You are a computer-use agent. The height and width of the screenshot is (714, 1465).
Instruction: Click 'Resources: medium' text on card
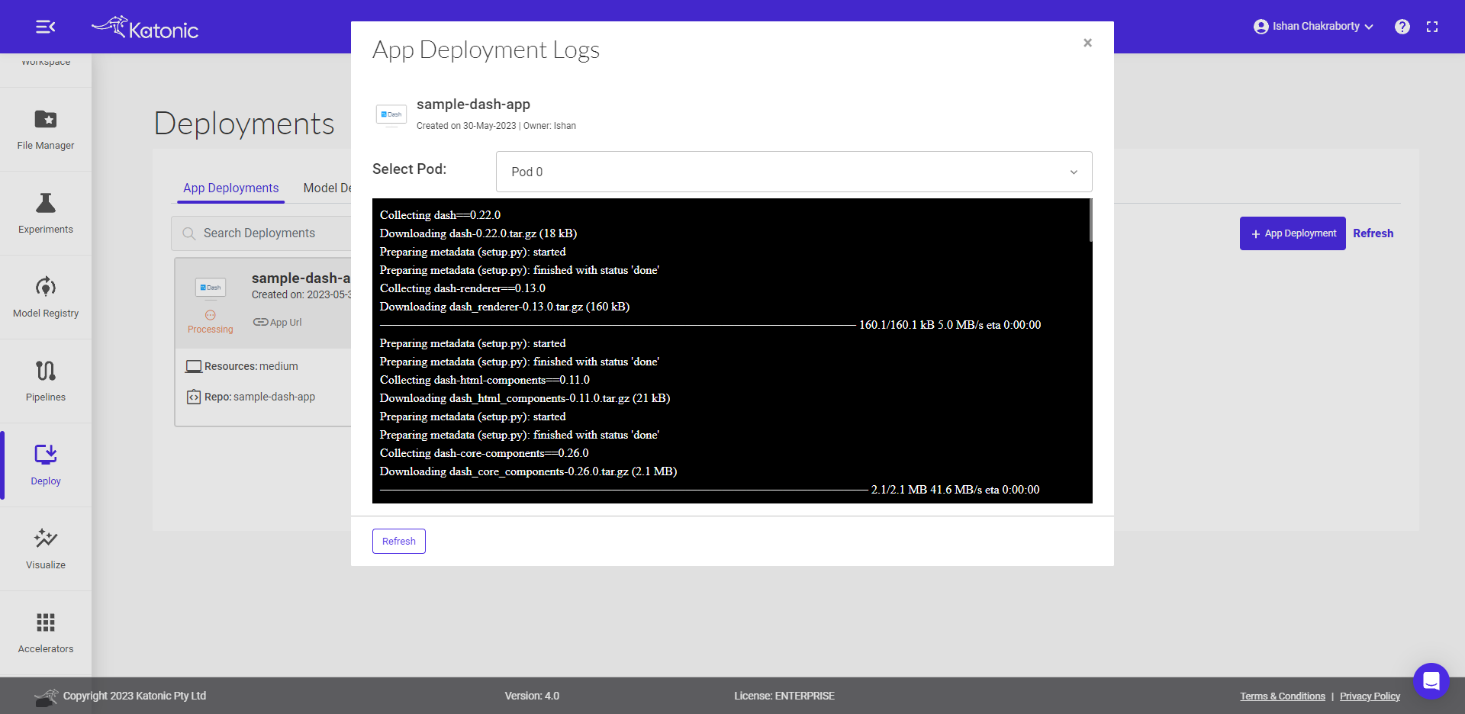[251, 366]
